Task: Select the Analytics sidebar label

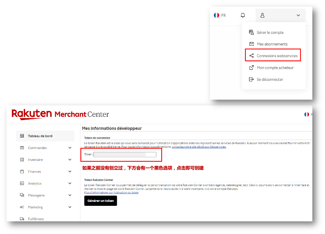Action: tap(35, 183)
